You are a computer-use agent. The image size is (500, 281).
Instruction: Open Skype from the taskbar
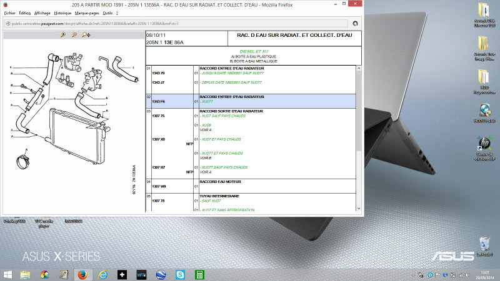click(x=180, y=275)
